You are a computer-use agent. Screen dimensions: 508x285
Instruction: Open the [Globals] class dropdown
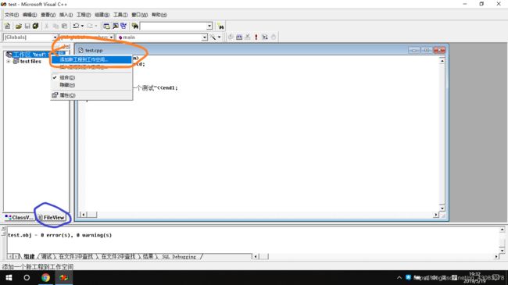(x=55, y=37)
